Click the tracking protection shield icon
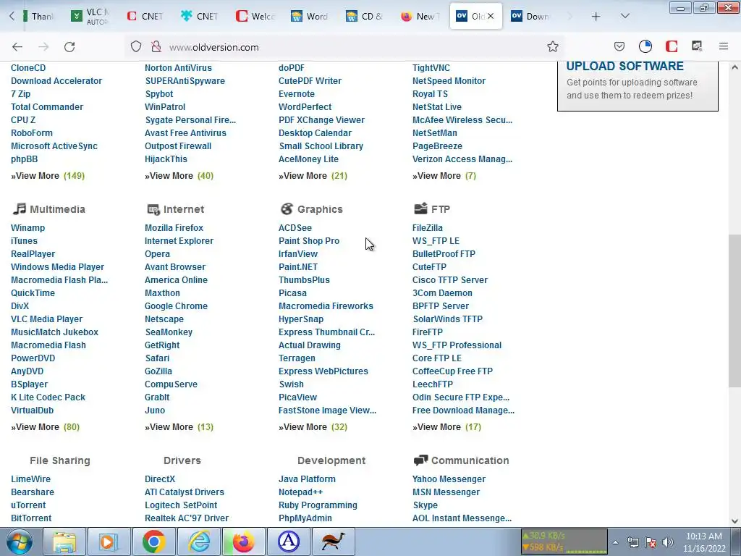The height and width of the screenshot is (556, 741). click(x=136, y=47)
